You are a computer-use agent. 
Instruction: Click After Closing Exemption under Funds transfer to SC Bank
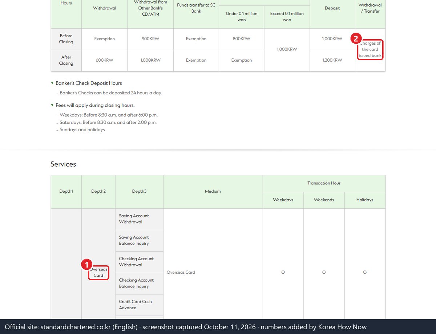tap(196, 60)
